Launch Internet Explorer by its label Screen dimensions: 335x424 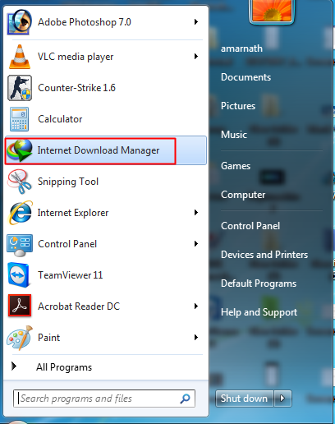pos(73,213)
